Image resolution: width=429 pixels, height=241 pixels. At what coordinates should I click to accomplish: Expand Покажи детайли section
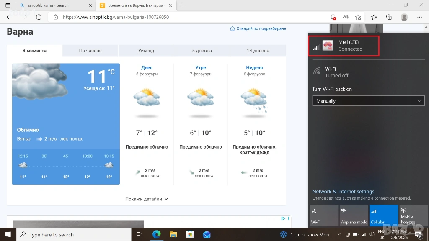[147, 199]
